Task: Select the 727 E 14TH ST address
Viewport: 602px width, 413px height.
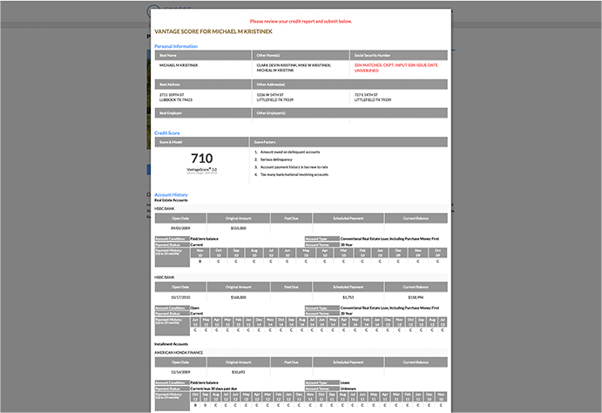Action: (x=372, y=97)
